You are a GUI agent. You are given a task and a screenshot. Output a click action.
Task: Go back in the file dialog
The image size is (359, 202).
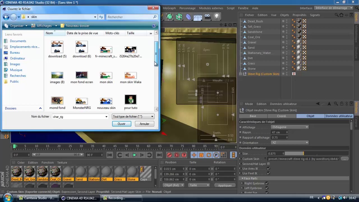coord(6,17)
